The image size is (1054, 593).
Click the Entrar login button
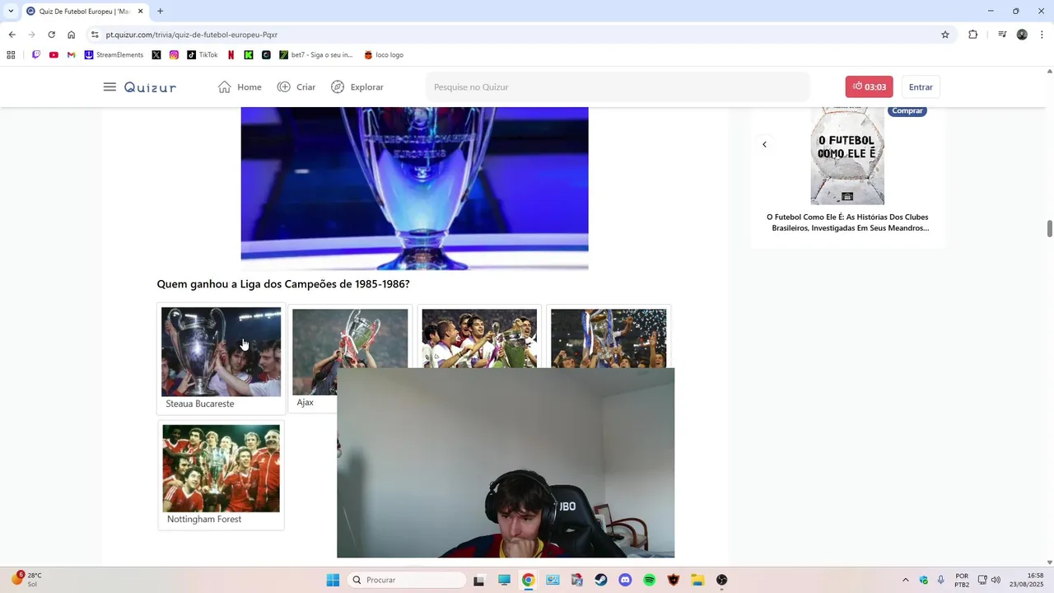(921, 87)
